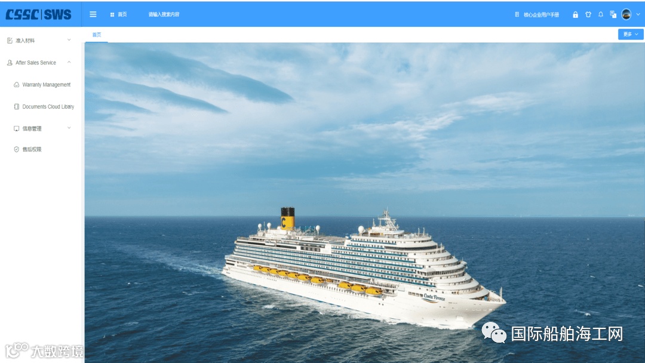Toggle the hamburger sidebar collapse icon
Image resolution: width=645 pixels, height=363 pixels.
(93, 14)
